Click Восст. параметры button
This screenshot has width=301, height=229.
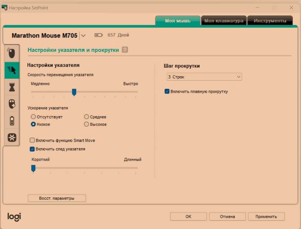57,198
